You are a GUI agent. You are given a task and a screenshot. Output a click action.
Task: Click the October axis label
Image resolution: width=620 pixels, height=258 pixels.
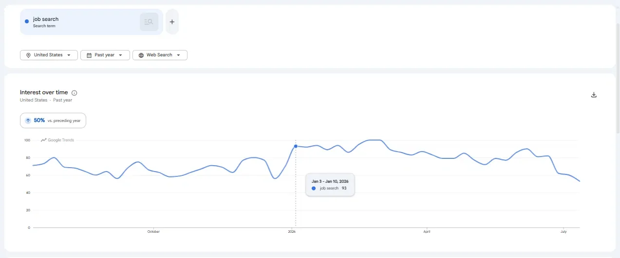coord(153,232)
